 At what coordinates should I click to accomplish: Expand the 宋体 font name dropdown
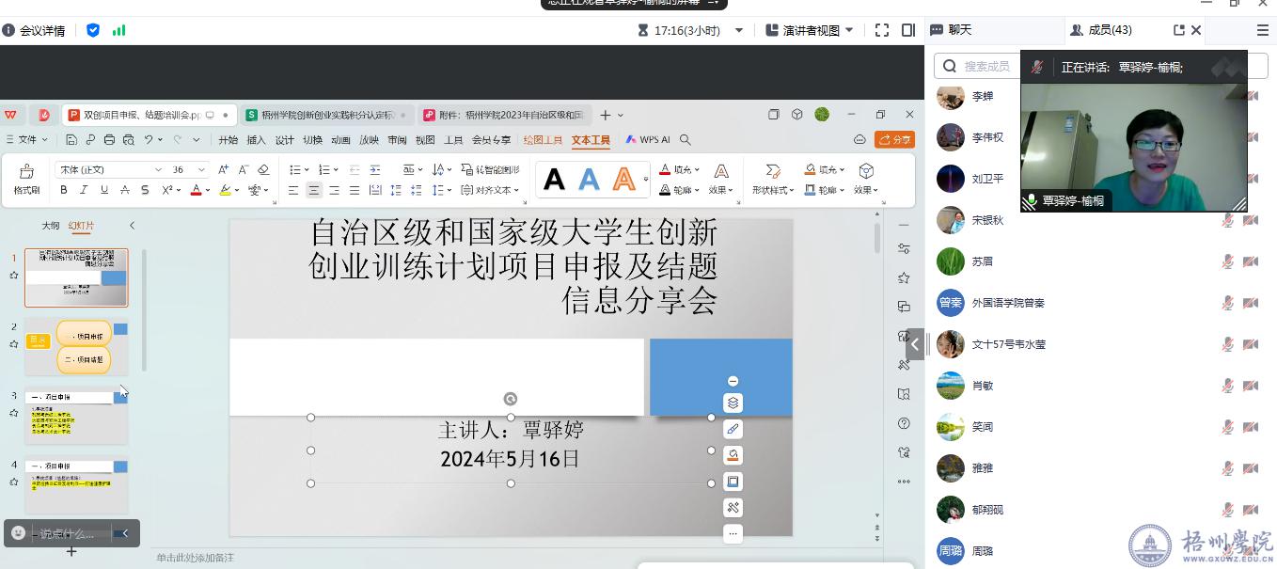click(158, 170)
